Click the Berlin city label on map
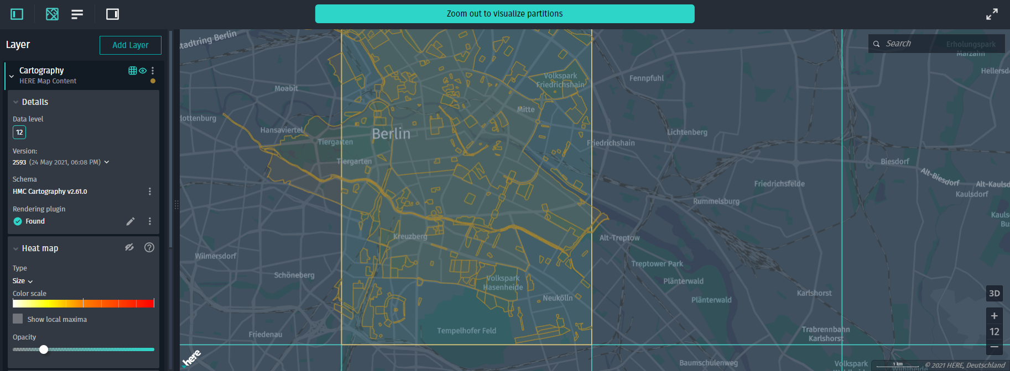Viewport: 1010px width, 371px height. click(391, 134)
